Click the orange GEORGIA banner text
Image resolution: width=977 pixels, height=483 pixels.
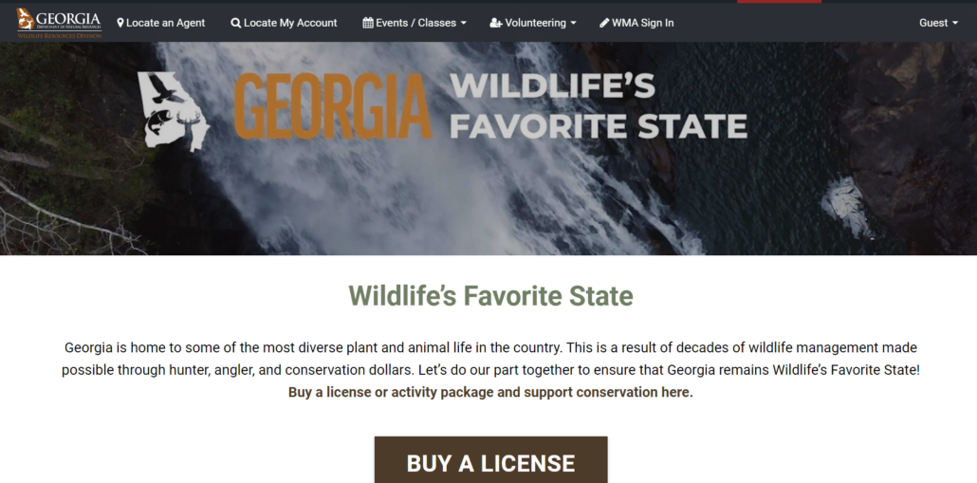[x=333, y=106]
